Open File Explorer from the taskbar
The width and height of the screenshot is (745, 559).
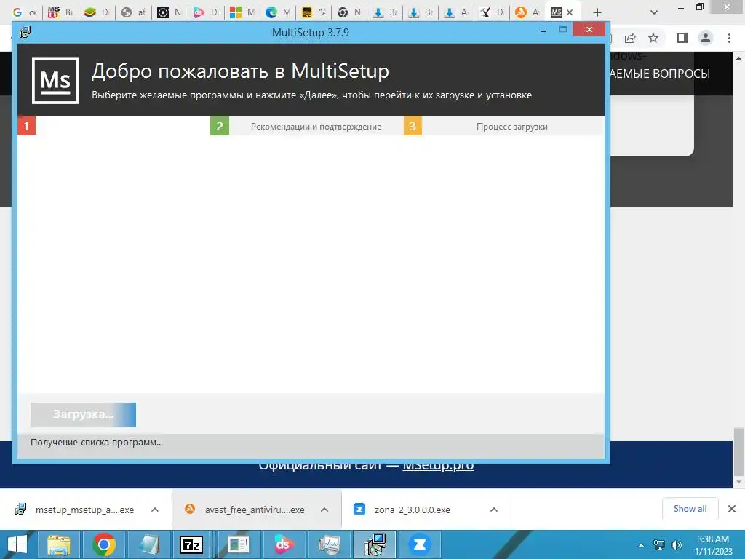coord(59,544)
